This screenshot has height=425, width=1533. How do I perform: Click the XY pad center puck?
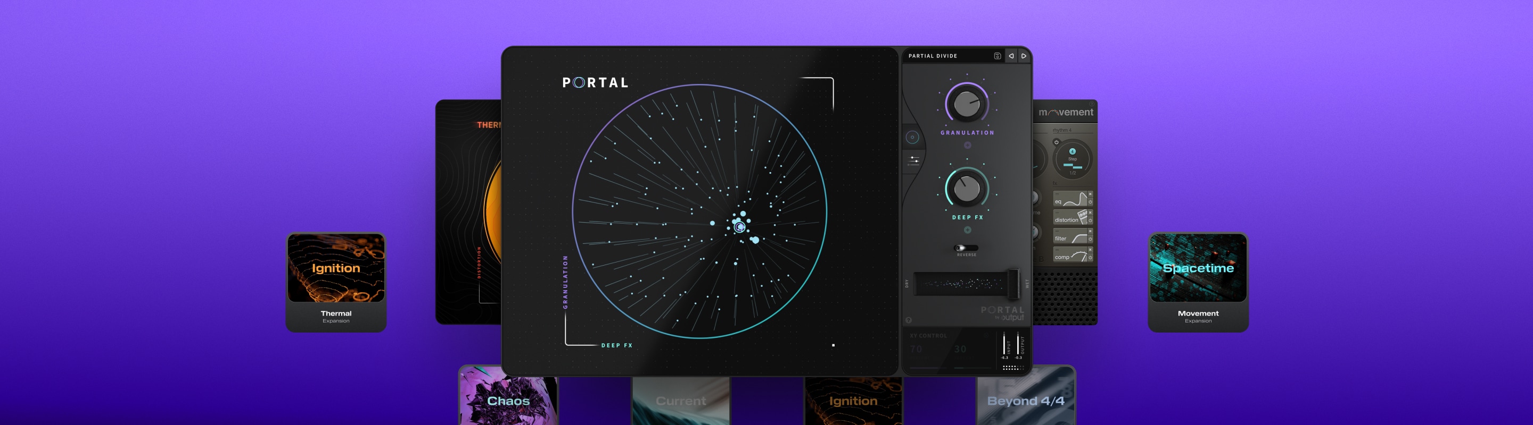[x=740, y=227]
